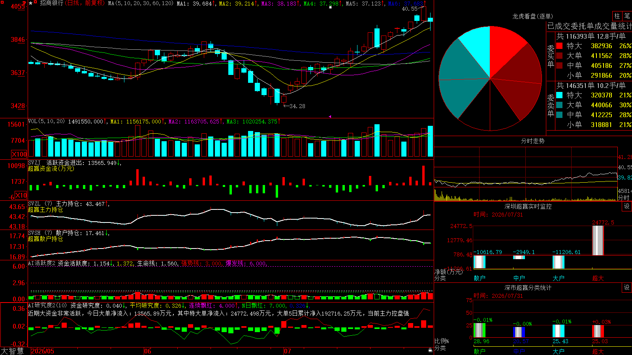Click the white asterisk marker near the MA readout
The height and width of the screenshot is (355, 632).
(330, 7)
